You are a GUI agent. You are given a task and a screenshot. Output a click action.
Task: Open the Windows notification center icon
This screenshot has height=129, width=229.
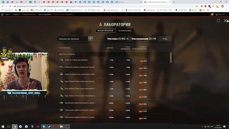pyautogui.click(x=224, y=126)
